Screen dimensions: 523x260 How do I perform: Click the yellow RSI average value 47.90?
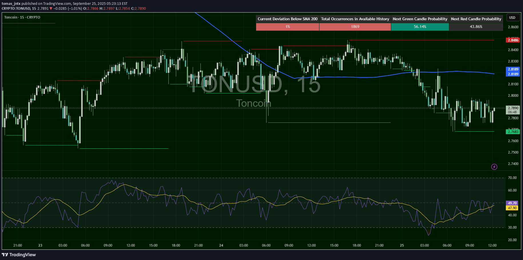[x=512, y=208]
